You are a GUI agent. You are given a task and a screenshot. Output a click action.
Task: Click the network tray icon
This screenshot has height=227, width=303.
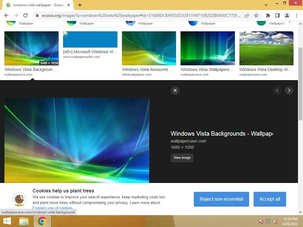click(x=268, y=221)
